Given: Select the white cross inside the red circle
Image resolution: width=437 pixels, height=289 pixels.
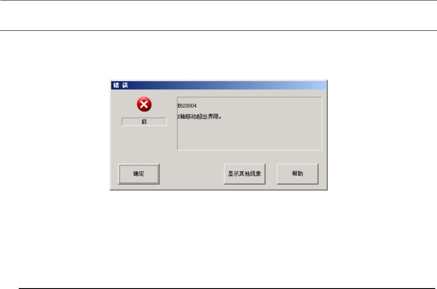Looking at the screenshot, I should tap(144, 104).
